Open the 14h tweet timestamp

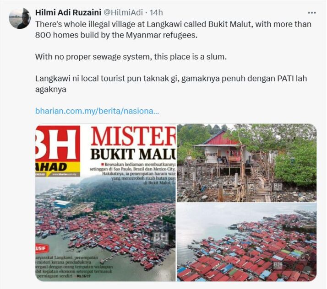[157, 12]
